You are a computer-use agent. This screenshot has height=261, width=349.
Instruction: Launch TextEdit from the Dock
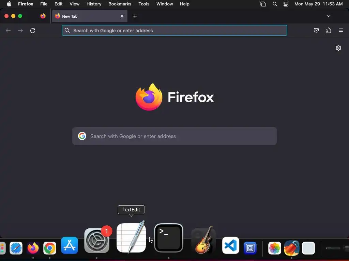pos(131,238)
